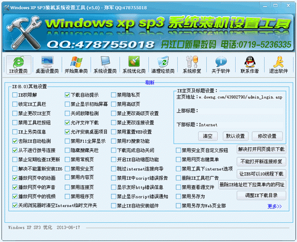Viewport: 297px width, 242px height.
Task: Tick the 锁定IE工具栏 checkbox
Action: 15,104
